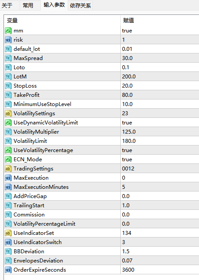The image size is (199, 280).
Task: Edit the risk value 1
Action: [x=123, y=40]
